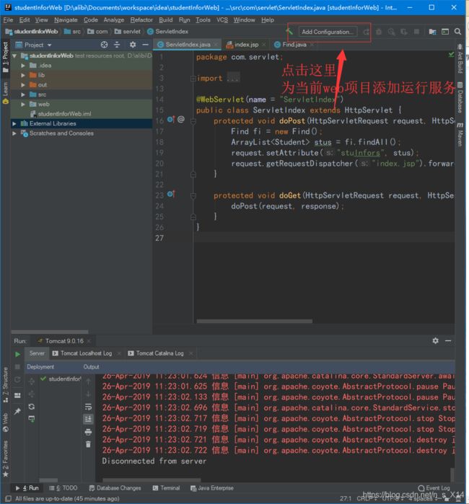Click the com breadcrumb in navigation bar

pos(98,32)
